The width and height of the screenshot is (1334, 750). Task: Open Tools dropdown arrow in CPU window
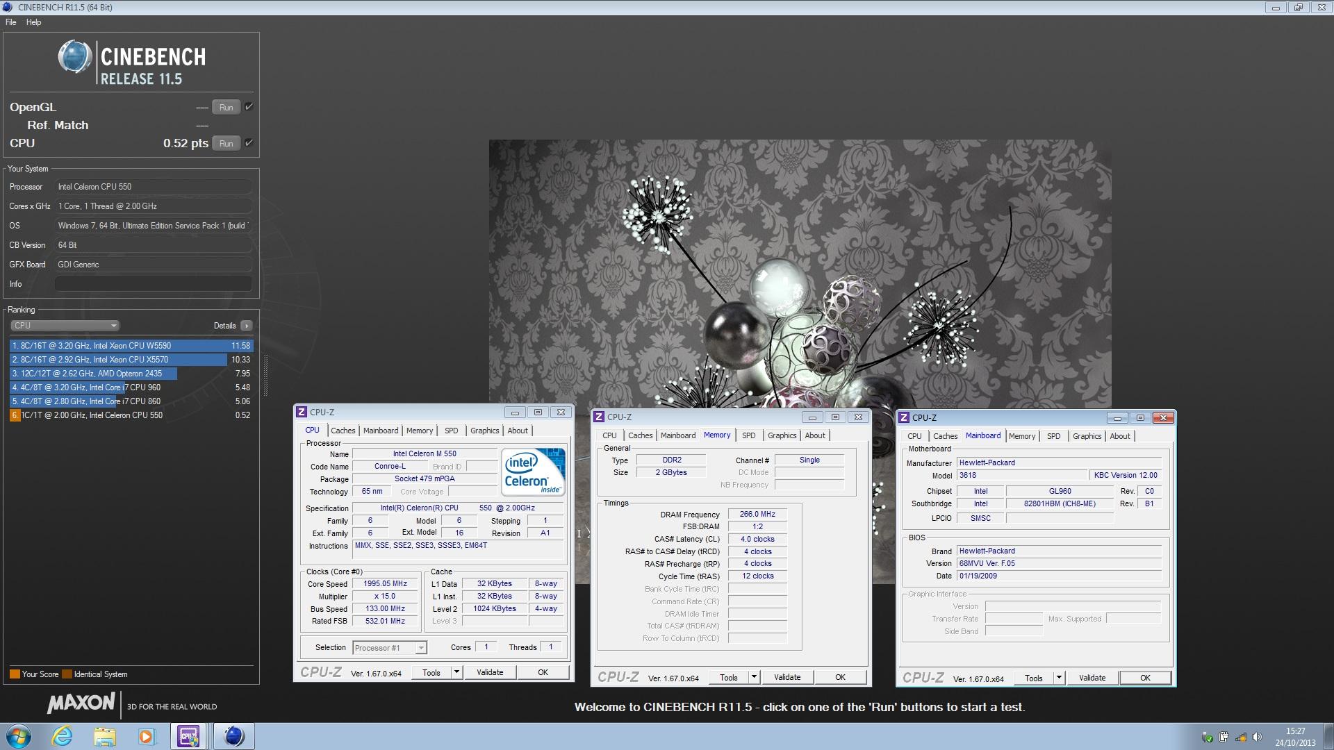[456, 672]
